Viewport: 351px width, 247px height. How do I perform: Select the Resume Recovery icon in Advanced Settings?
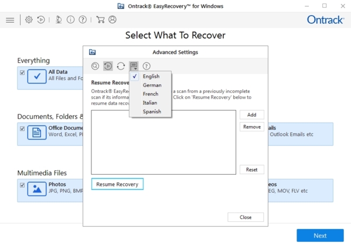pos(108,66)
